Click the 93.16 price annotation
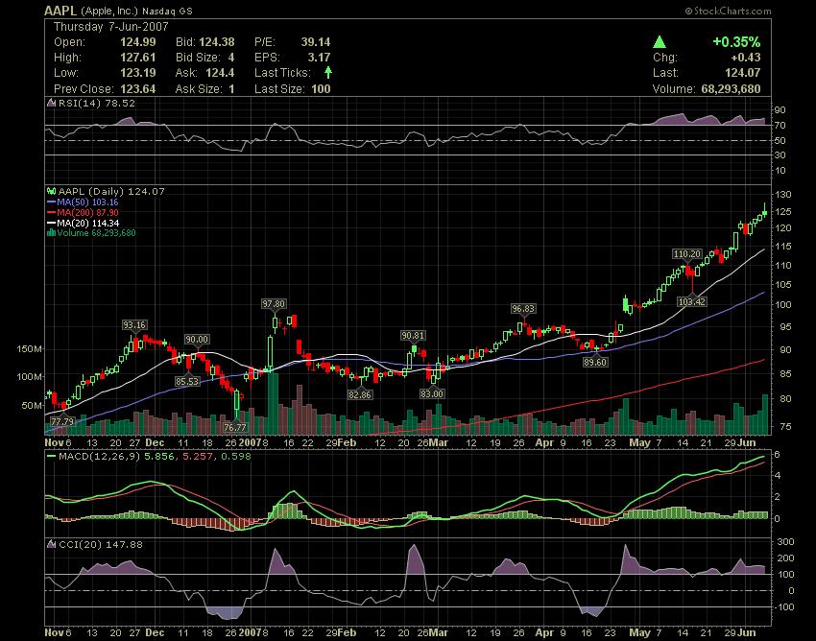The image size is (816, 641). coord(134,325)
